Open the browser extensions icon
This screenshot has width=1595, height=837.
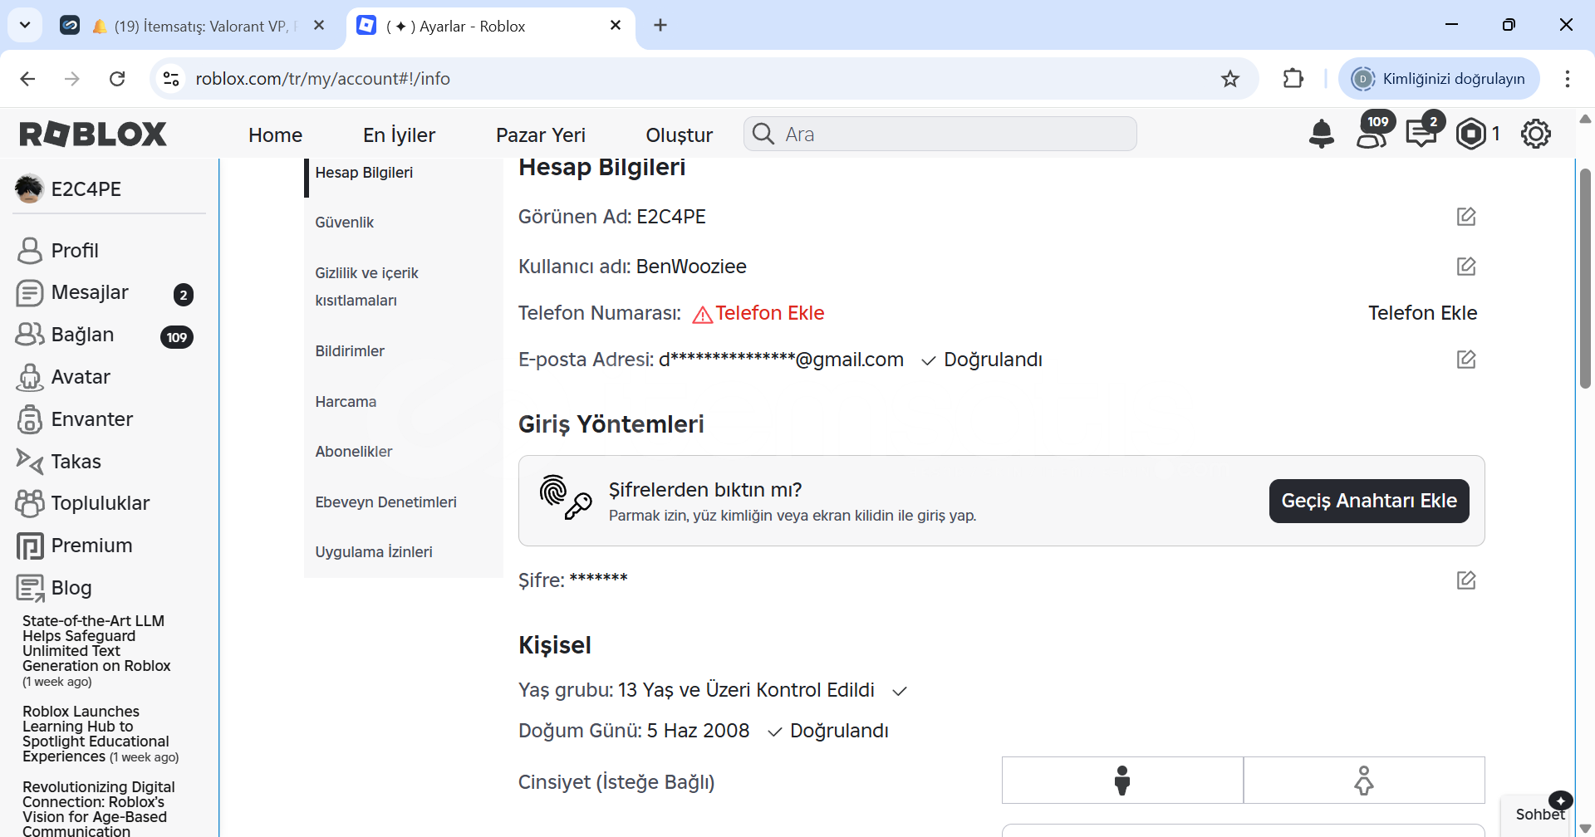[1293, 79]
